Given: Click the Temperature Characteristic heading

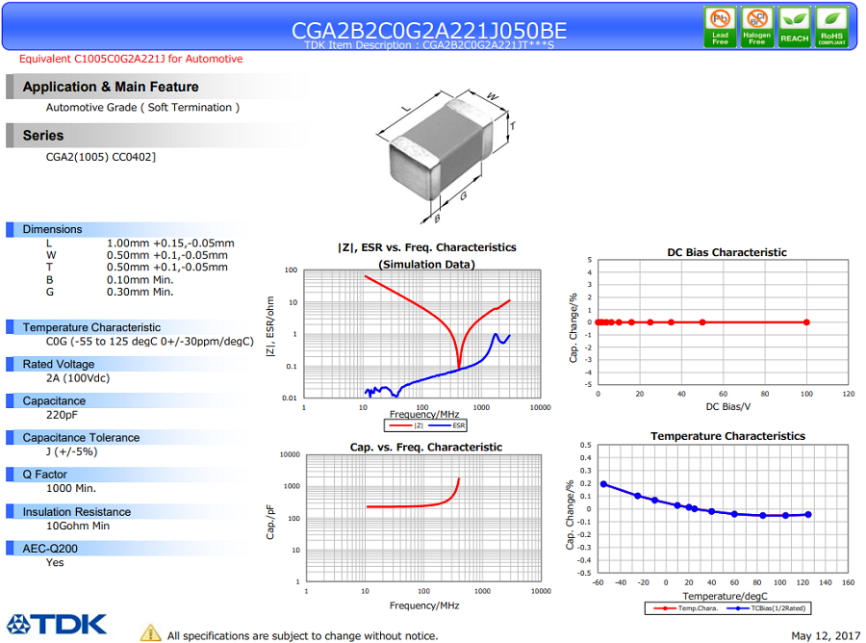Looking at the screenshot, I should coord(91,327).
